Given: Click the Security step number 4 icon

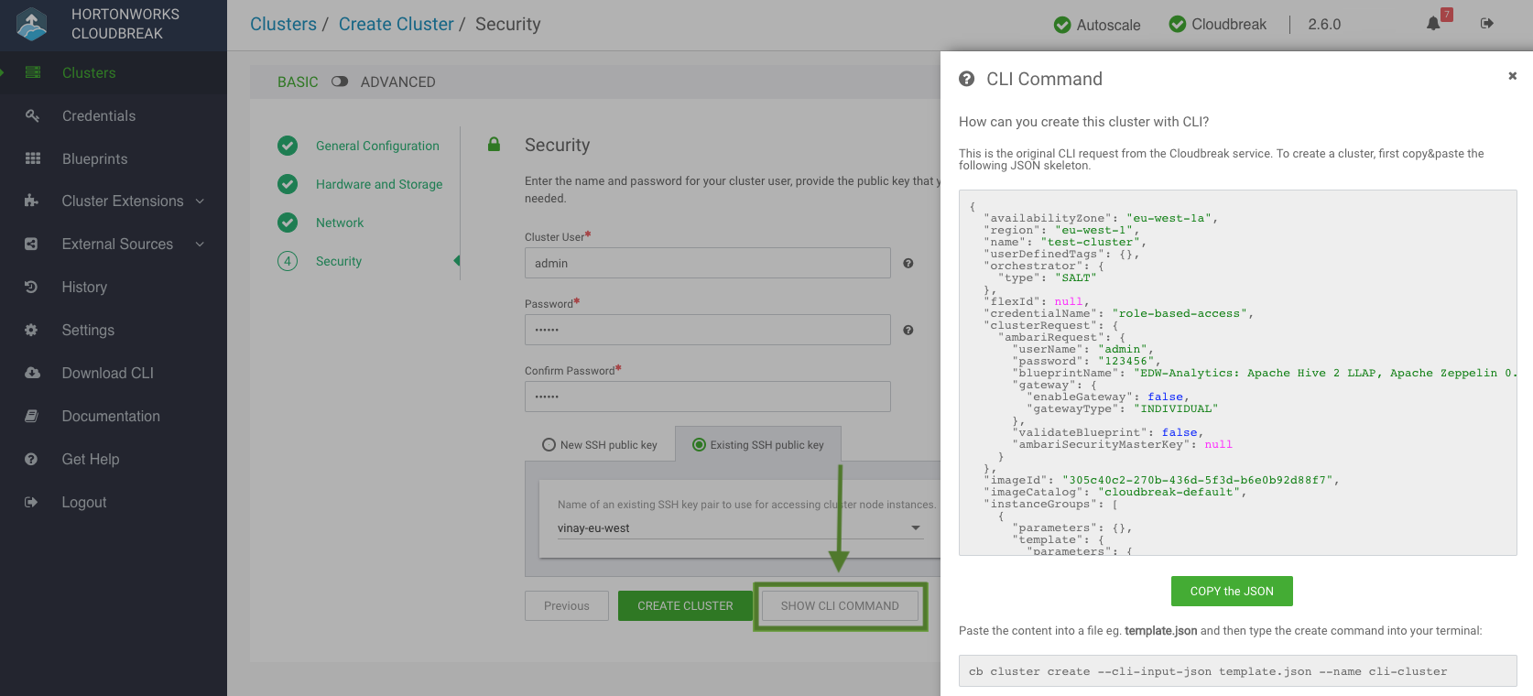Looking at the screenshot, I should tap(288, 261).
